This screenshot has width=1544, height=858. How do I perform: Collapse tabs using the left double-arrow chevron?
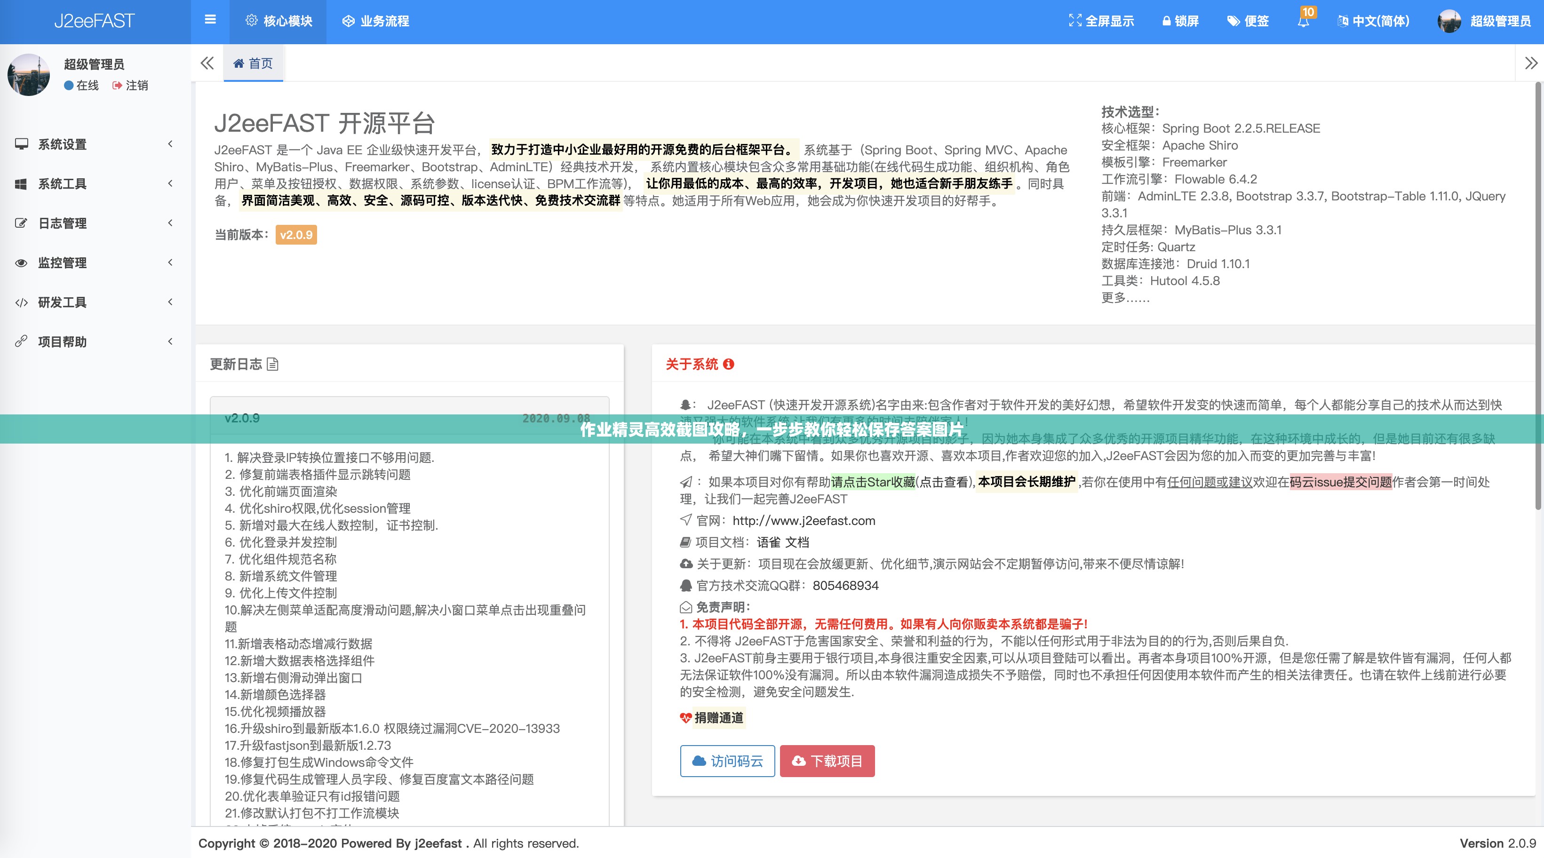207,63
